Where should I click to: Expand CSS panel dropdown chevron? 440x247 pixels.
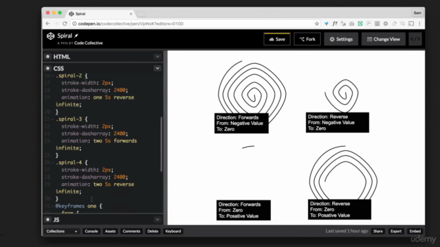157,69
